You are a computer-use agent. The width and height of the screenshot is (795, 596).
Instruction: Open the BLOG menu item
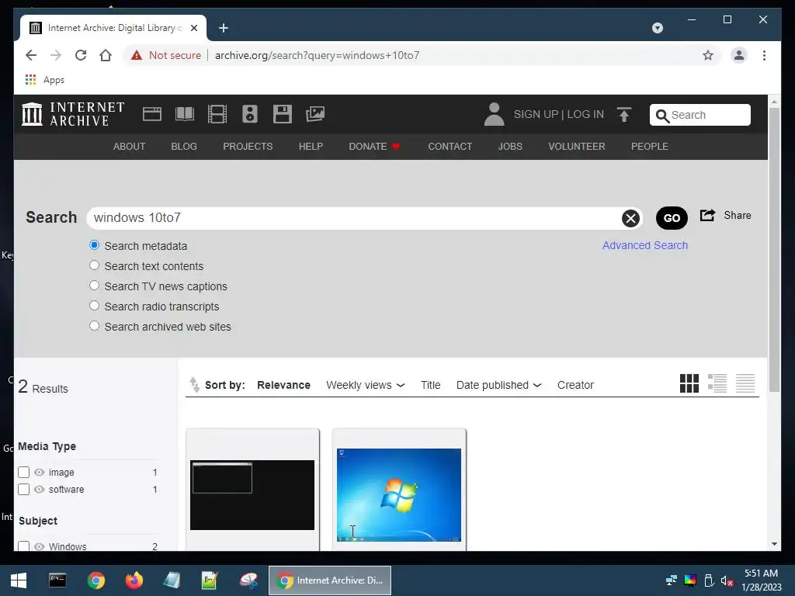coord(184,147)
